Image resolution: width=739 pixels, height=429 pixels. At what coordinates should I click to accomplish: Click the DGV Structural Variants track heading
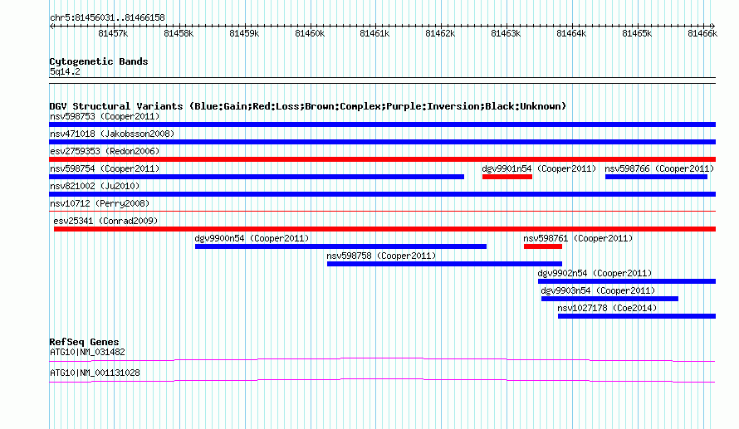pos(308,106)
